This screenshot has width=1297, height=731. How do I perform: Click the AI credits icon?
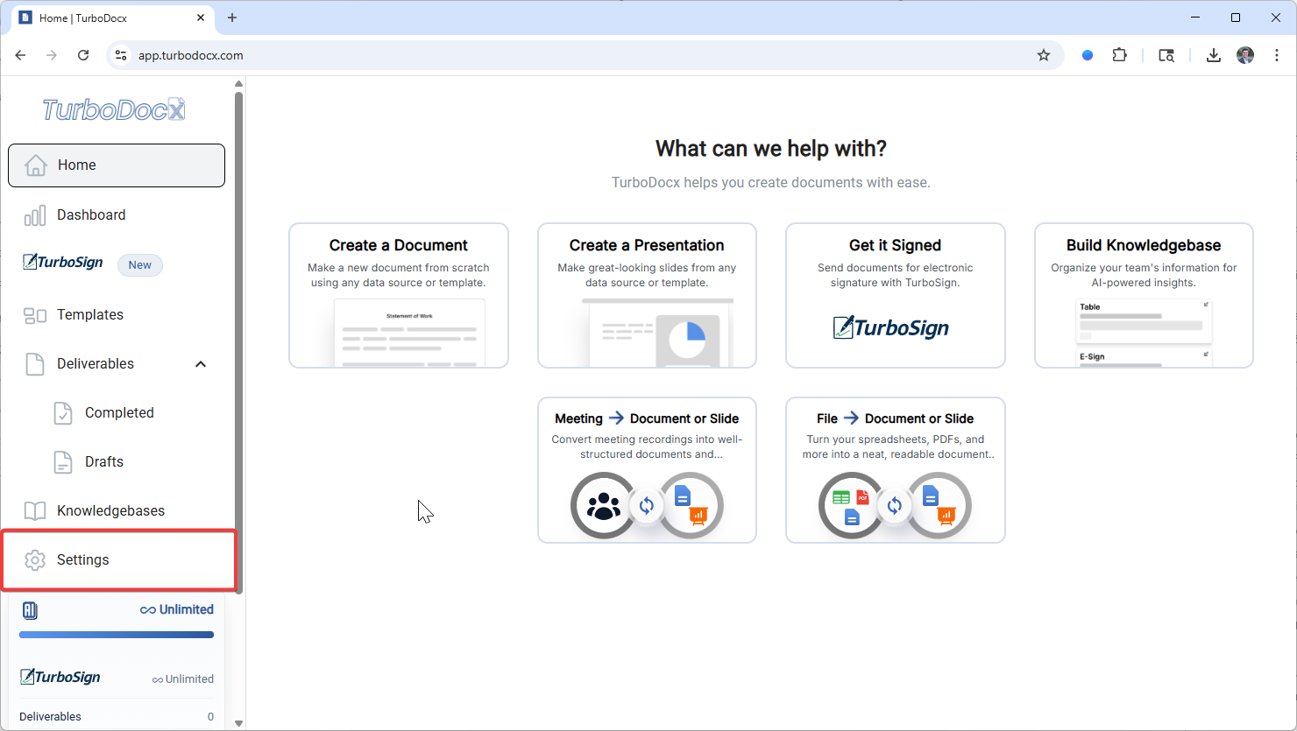(30, 610)
